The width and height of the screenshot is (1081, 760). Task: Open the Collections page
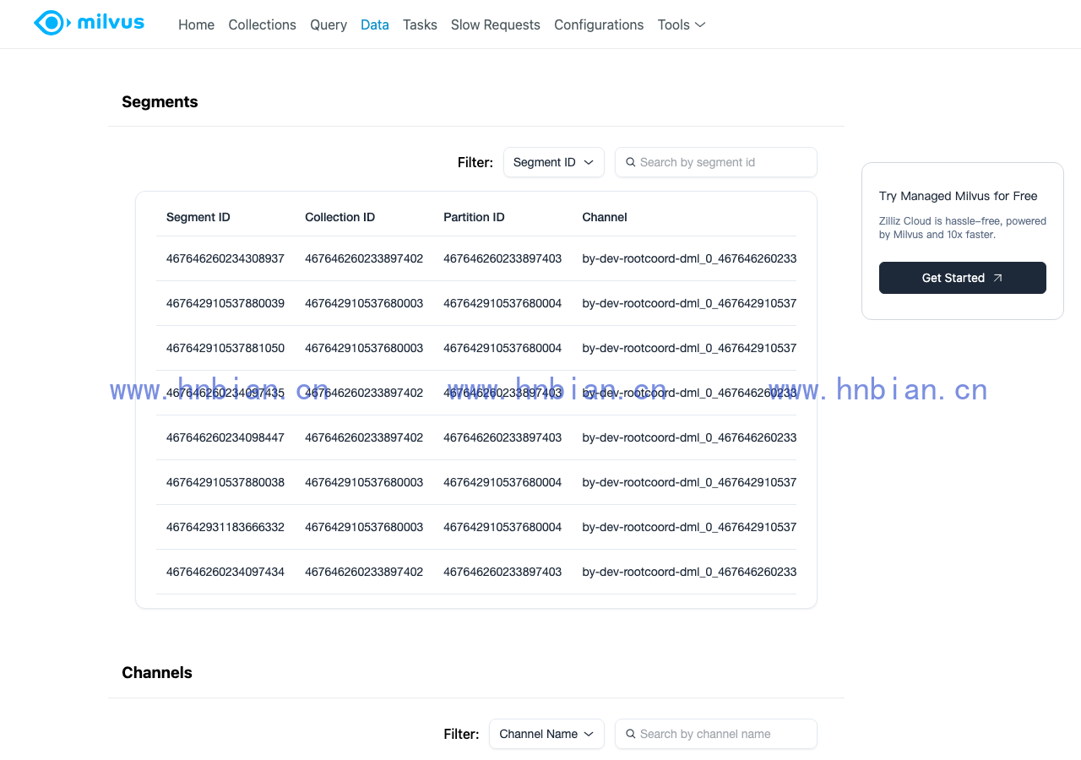click(x=262, y=24)
